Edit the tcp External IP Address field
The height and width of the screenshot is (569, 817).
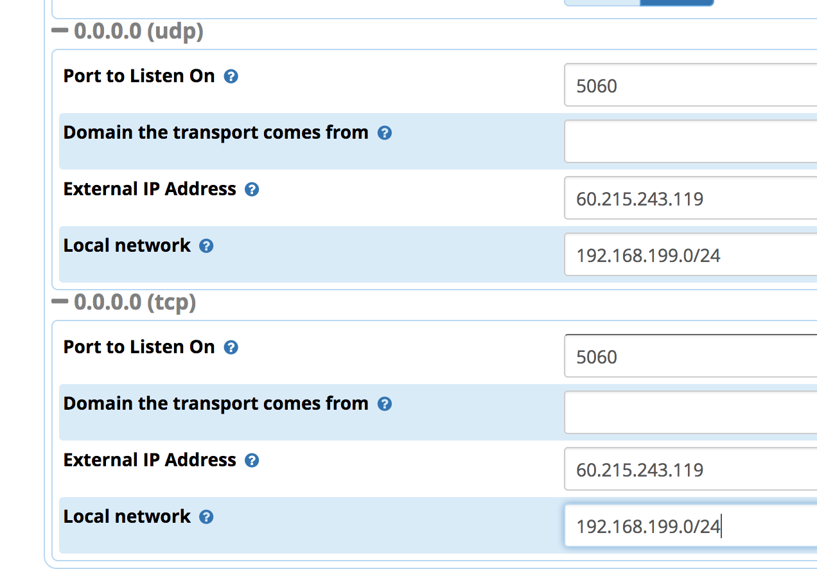click(x=690, y=469)
